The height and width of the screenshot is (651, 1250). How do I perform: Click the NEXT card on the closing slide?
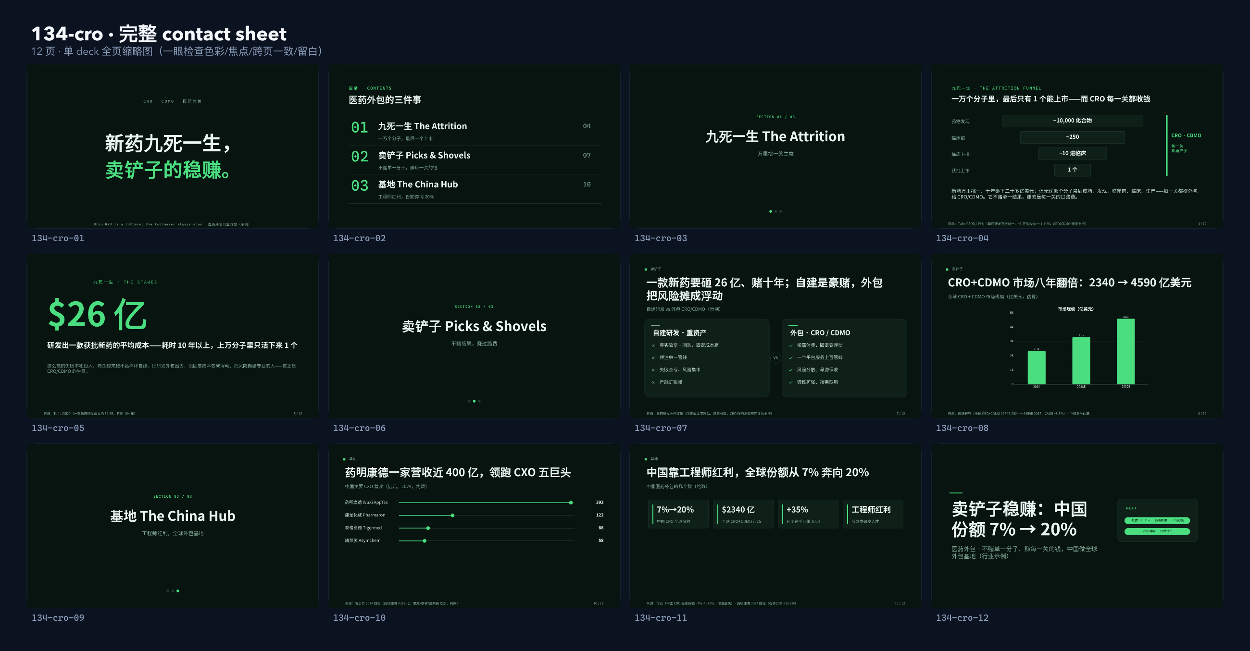tap(1157, 520)
